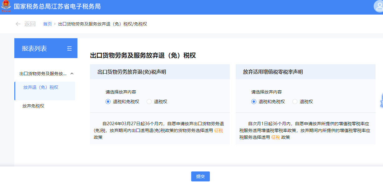Submit the form with the 提交 button

click(x=200, y=176)
